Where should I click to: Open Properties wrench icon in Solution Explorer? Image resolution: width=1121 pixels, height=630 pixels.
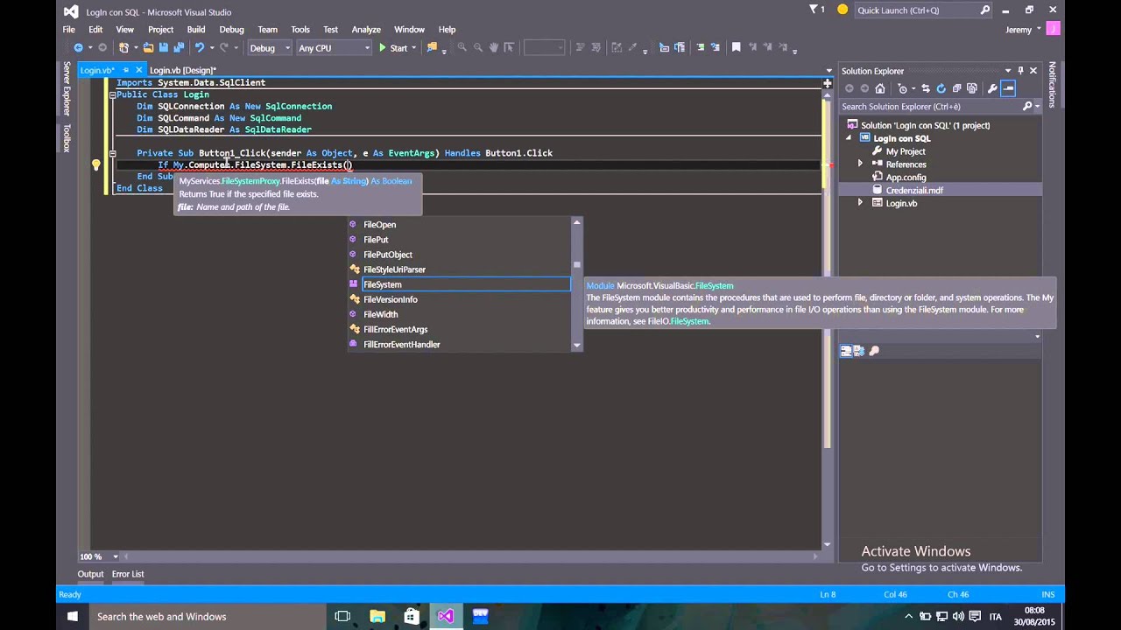(992, 88)
